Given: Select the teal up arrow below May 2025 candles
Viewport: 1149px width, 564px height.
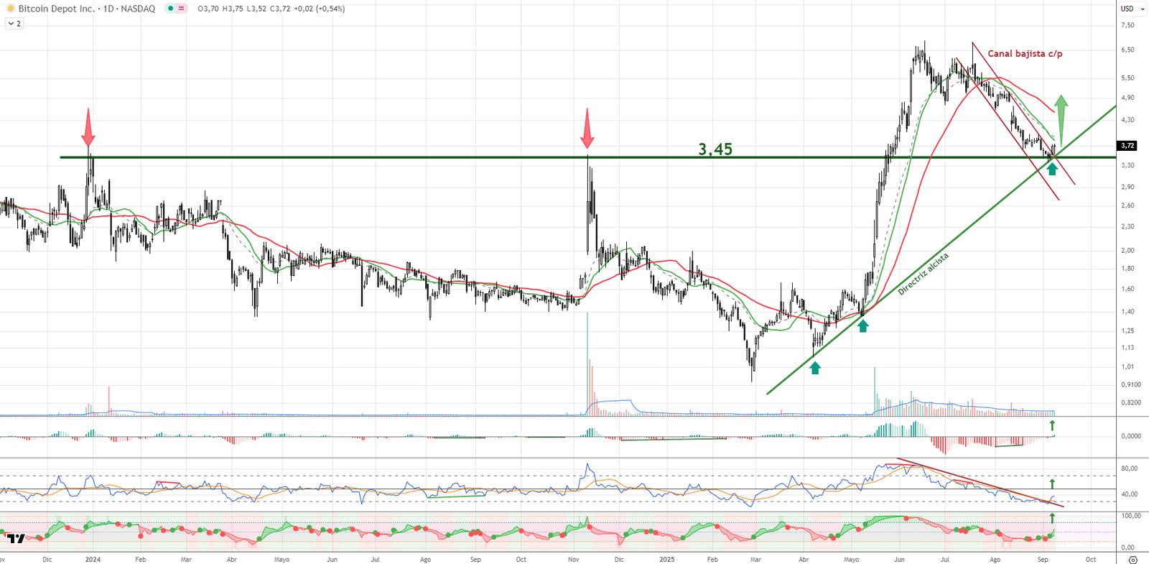Looking at the screenshot, I should coord(863,325).
